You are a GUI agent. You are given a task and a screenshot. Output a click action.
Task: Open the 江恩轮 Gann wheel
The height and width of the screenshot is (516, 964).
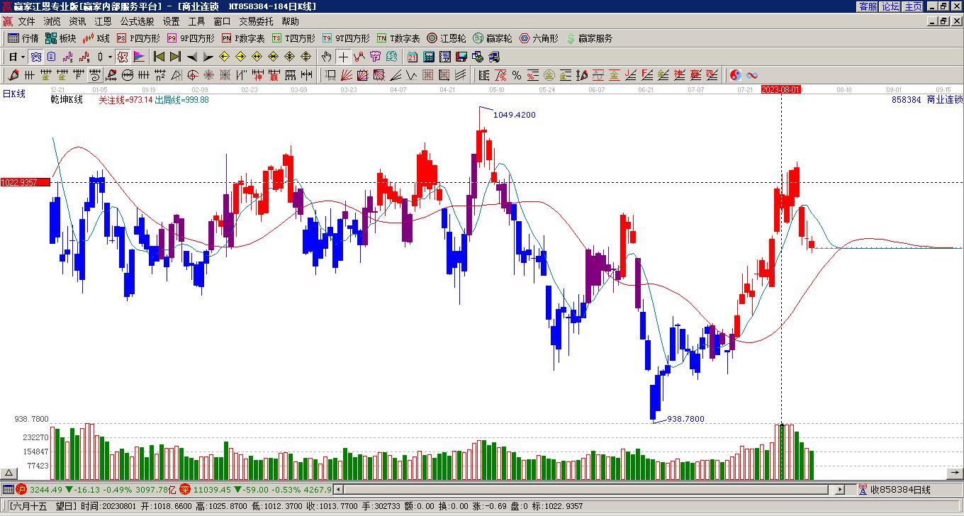click(447, 38)
